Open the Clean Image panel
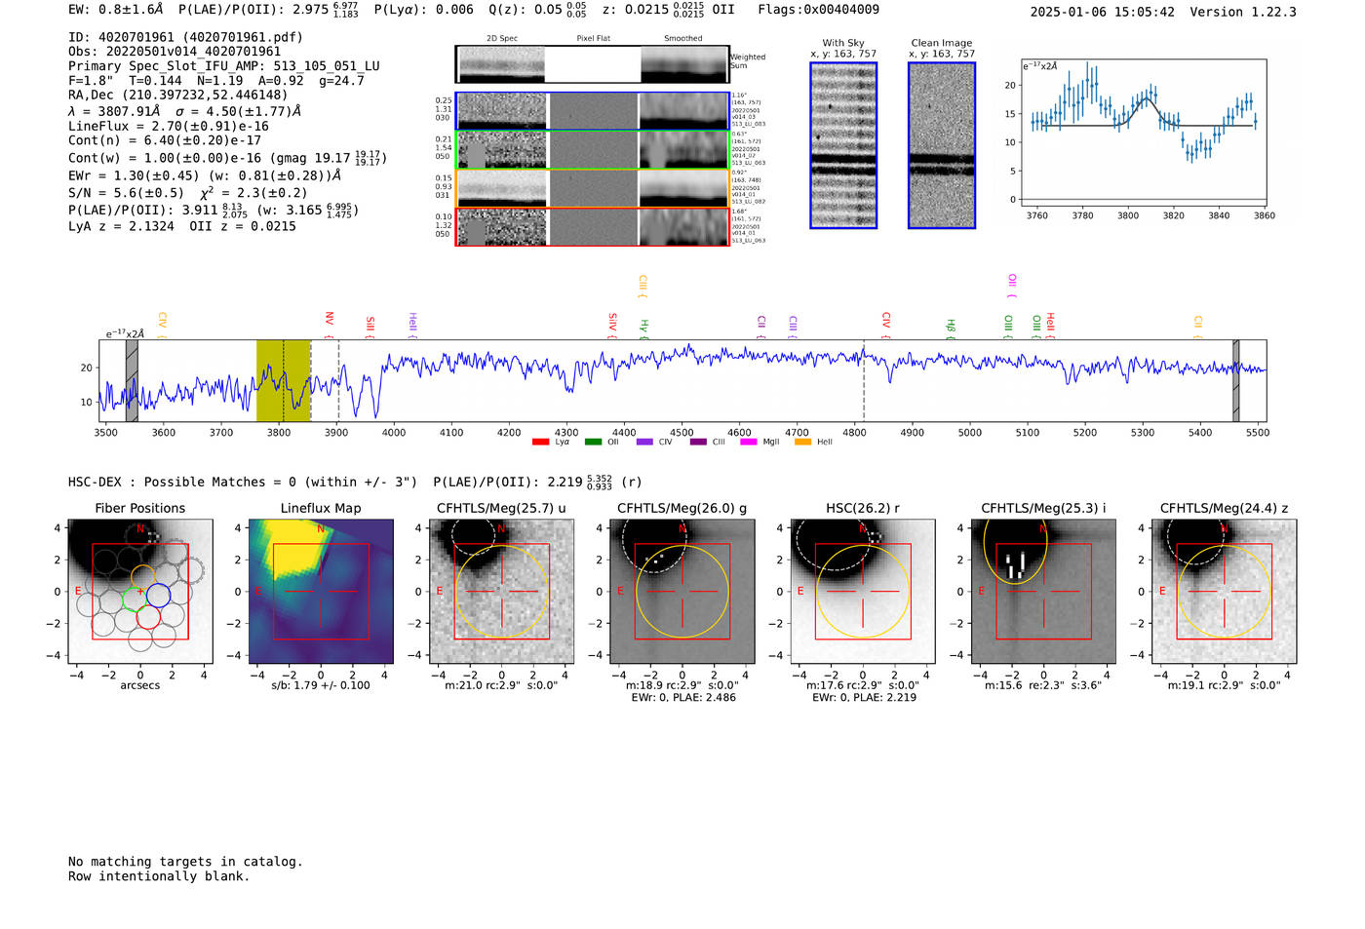The height and width of the screenshot is (929, 1365). 942,145
